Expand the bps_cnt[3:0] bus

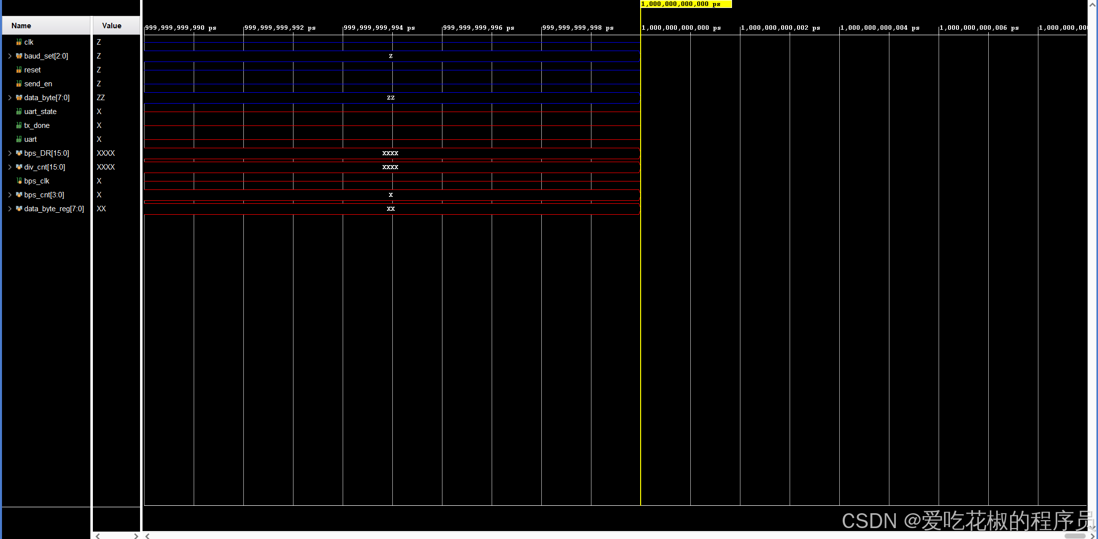pyautogui.click(x=9, y=195)
